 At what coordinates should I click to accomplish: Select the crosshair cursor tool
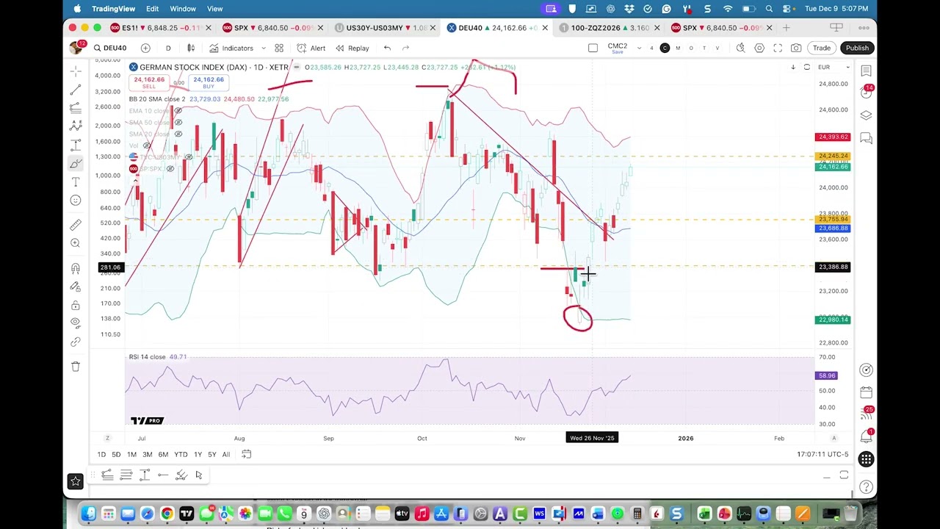pyautogui.click(x=76, y=71)
